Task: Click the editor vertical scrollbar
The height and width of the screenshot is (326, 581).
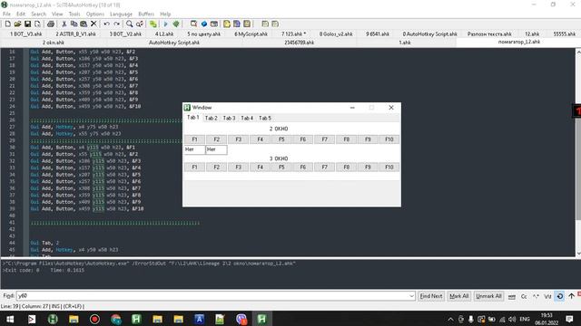Action: (578, 153)
